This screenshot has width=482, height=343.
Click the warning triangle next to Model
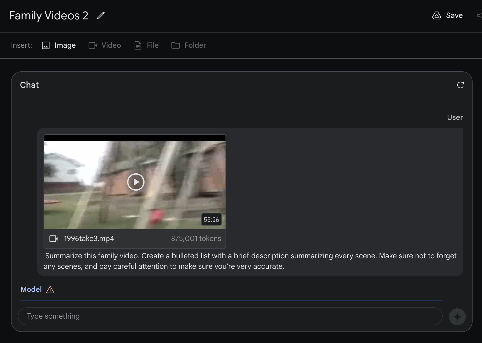[x=50, y=290]
